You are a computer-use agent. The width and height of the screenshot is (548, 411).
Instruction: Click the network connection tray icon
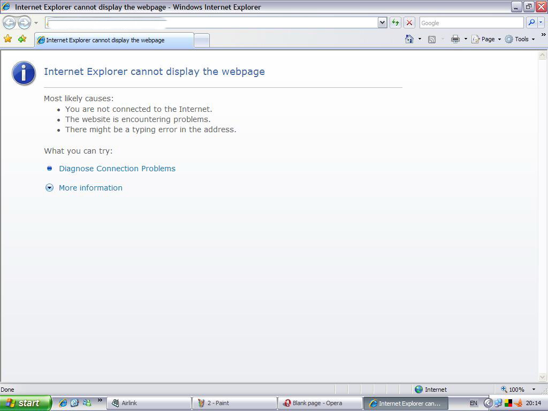(498, 403)
